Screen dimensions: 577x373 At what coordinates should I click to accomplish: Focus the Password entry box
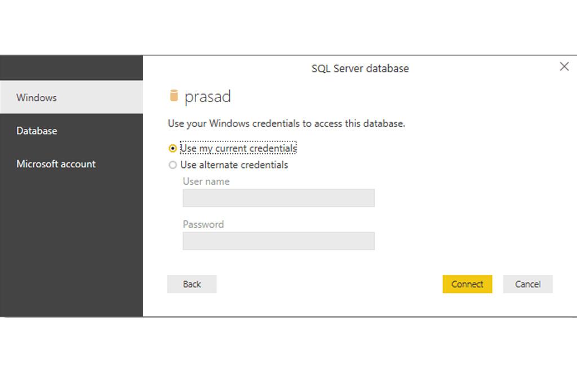(278, 241)
